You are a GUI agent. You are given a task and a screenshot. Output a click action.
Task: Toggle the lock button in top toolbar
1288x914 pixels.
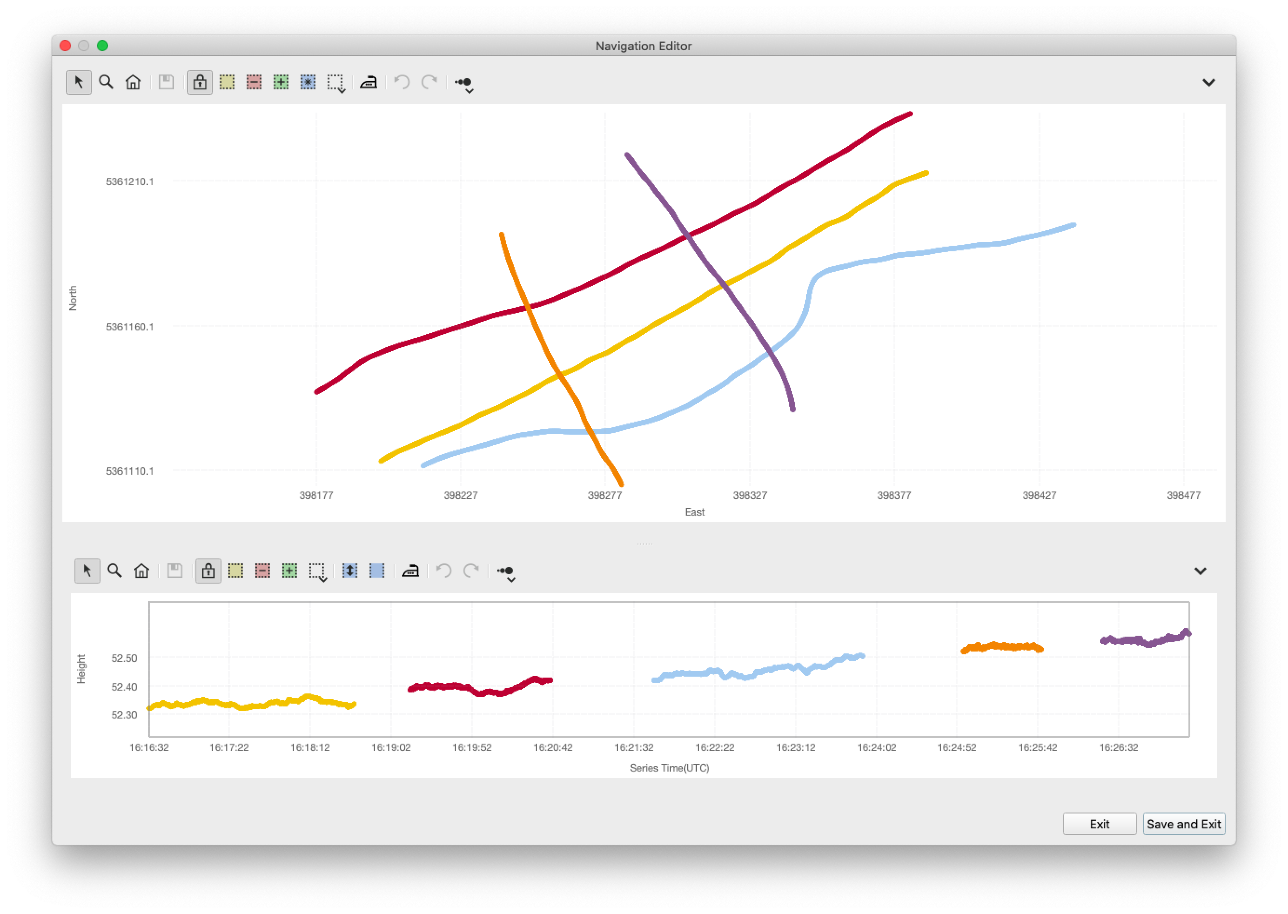tap(200, 82)
